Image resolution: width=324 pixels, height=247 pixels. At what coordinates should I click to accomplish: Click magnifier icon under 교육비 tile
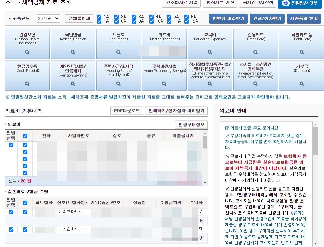point(210,52)
